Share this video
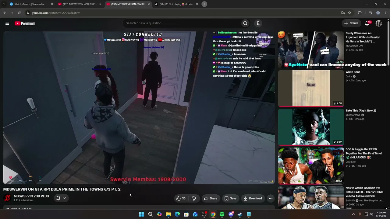This screenshot has height=219, width=390. (211, 198)
